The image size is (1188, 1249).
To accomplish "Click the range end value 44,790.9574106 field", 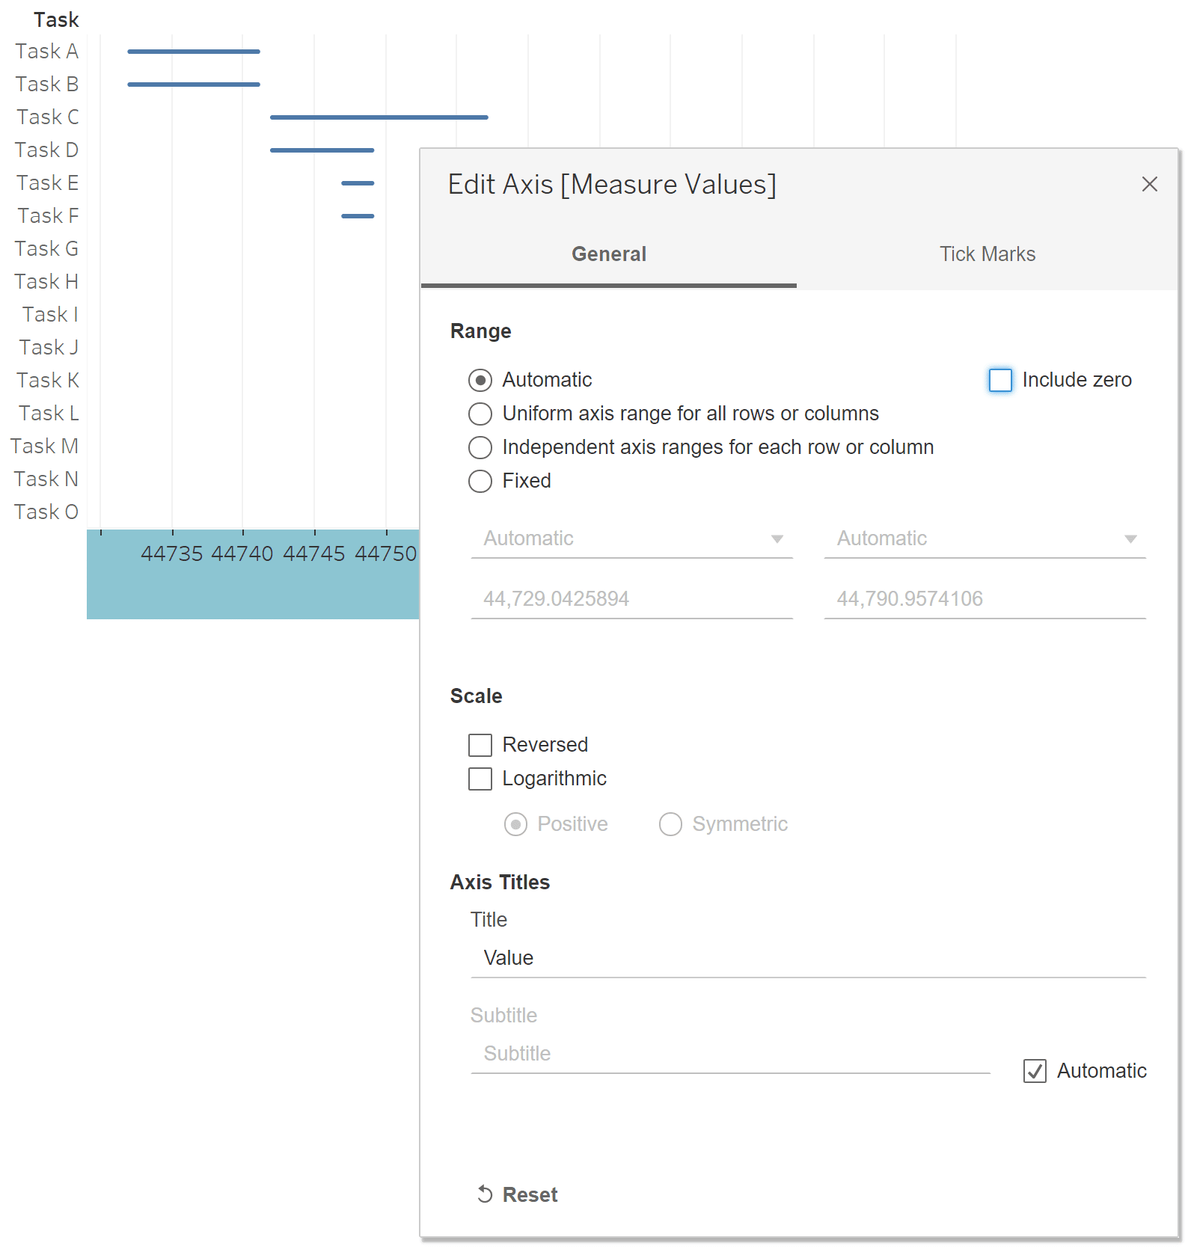I will 985,599.
